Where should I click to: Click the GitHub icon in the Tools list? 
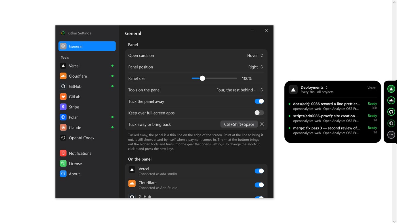[x=63, y=86]
